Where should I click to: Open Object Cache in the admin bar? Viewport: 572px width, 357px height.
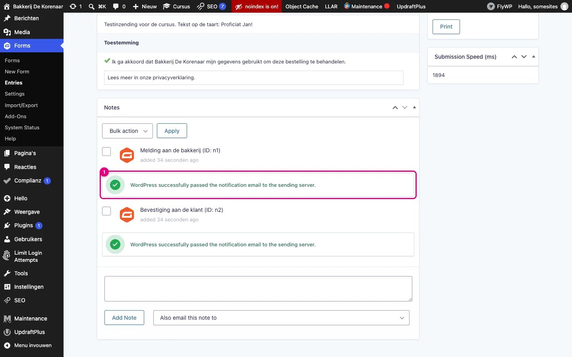pos(302,6)
